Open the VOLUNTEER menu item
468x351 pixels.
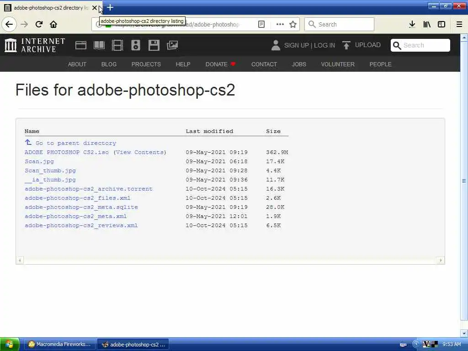pyautogui.click(x=338, y=64)
